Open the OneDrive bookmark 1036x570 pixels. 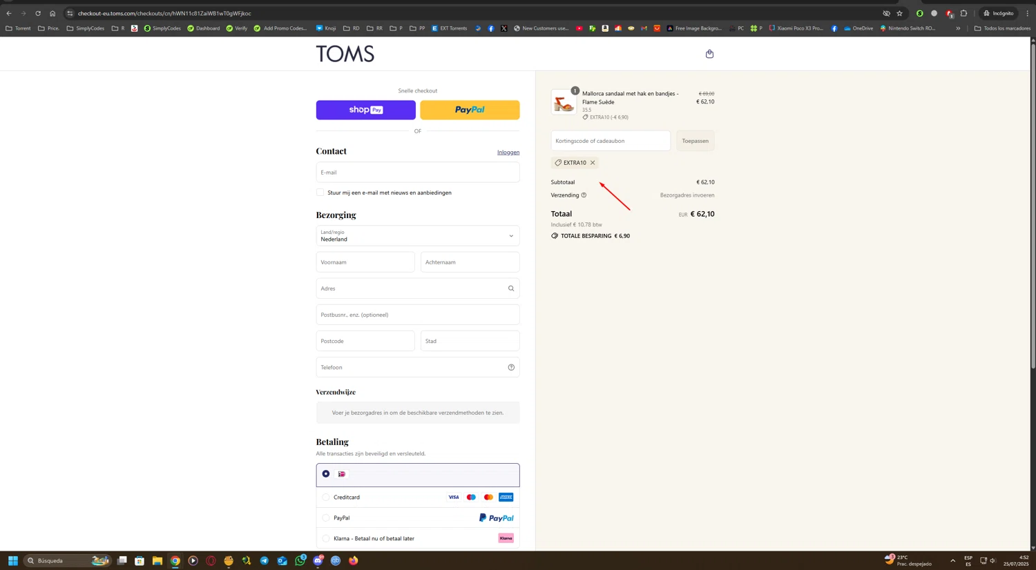[x=858, y=28]
